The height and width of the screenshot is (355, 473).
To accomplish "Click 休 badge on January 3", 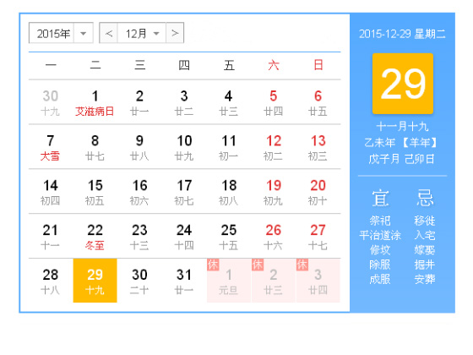I will [302, 265].
